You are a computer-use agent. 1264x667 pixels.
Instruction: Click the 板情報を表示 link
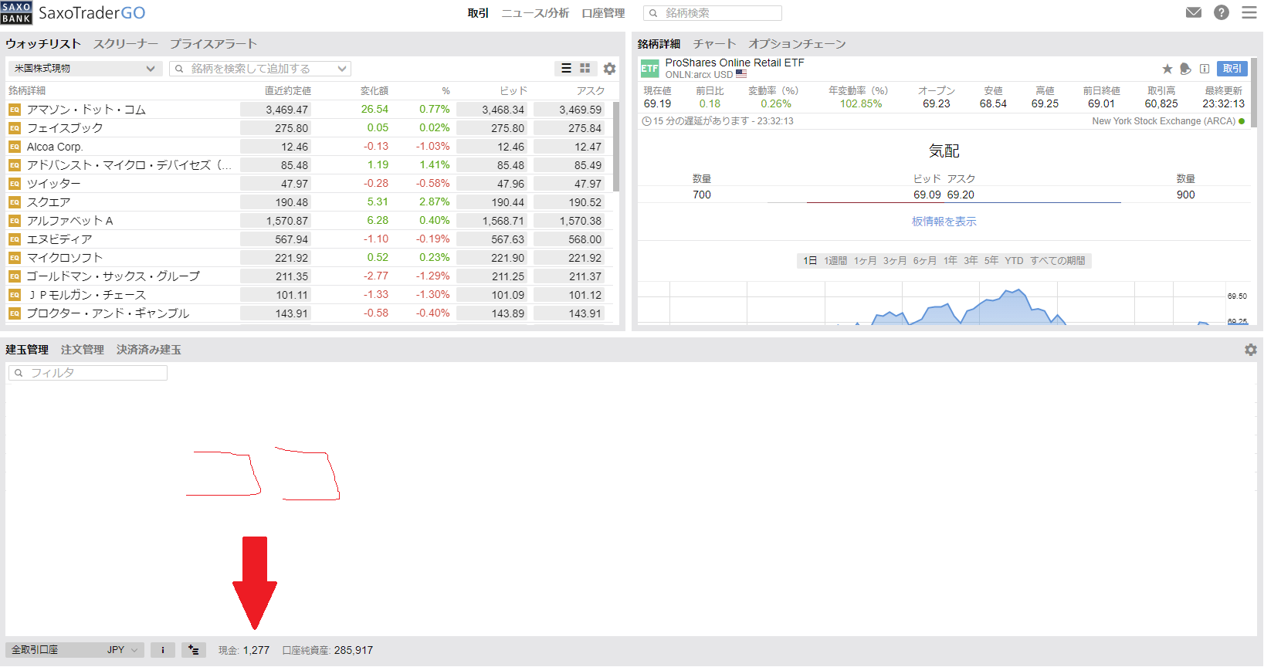[x=944, y=222]
